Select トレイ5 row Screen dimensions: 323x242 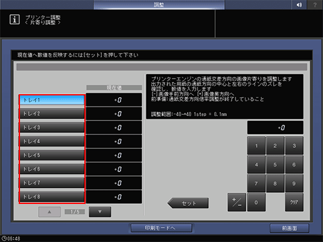point(52,155)
